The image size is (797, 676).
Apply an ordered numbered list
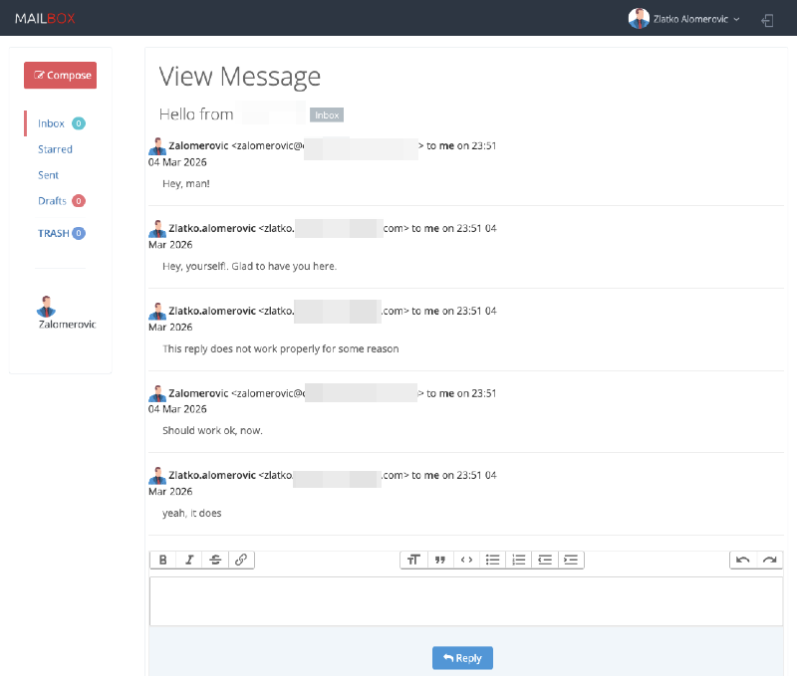(518, 560)
